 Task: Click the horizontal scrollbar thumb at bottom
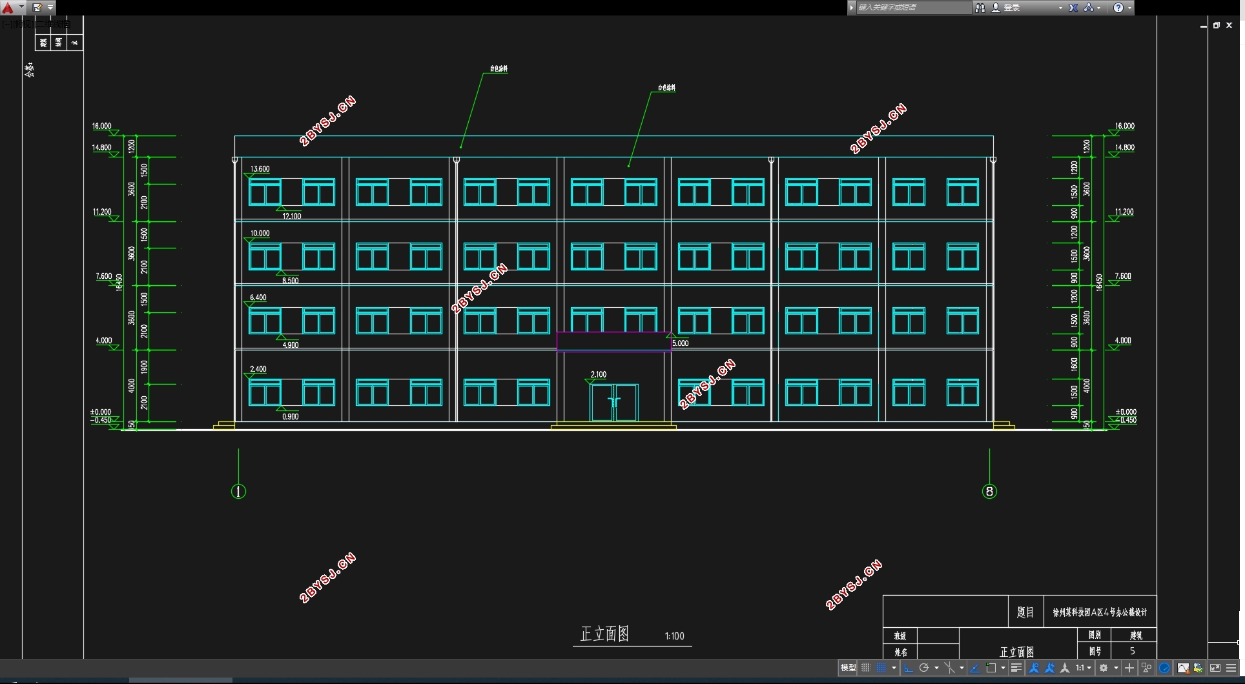(x=181, y=680)
